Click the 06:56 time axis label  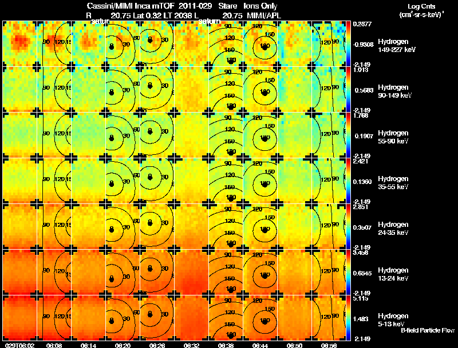coord(329,346)
